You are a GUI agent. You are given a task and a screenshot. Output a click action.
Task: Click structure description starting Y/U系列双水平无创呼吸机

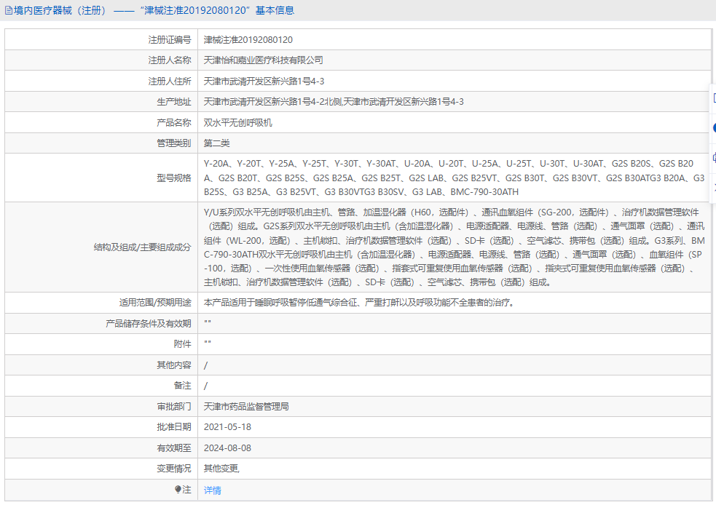coord(454,247)
